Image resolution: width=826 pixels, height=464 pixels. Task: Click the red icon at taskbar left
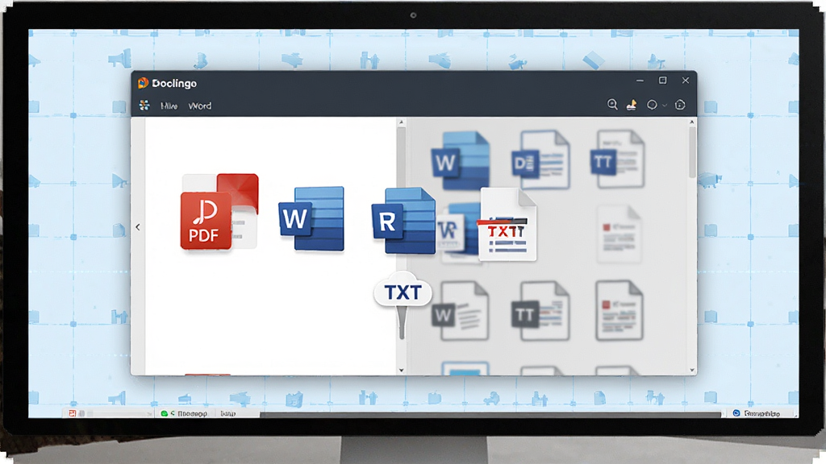[73, 413]
